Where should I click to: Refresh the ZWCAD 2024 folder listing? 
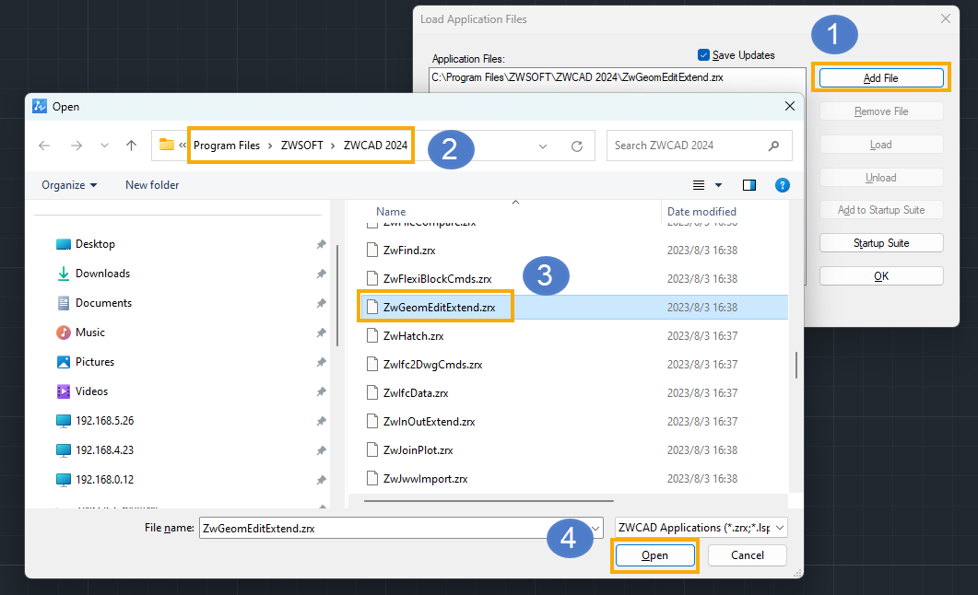click(577, 146)
